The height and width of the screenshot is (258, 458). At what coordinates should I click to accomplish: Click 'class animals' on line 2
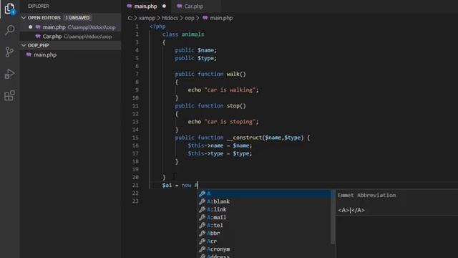(x=183, y=34)
